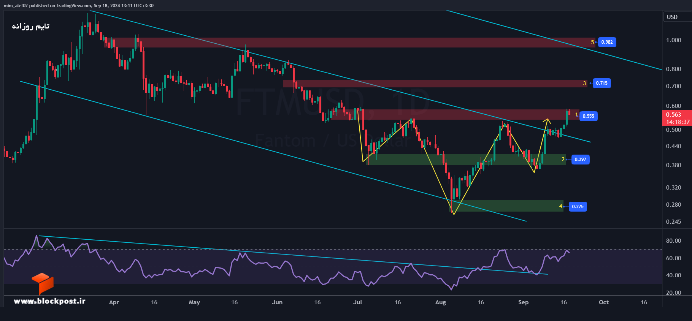
Task: Click the RSI 80.00 scale value
Action: [x=673, y=241]
